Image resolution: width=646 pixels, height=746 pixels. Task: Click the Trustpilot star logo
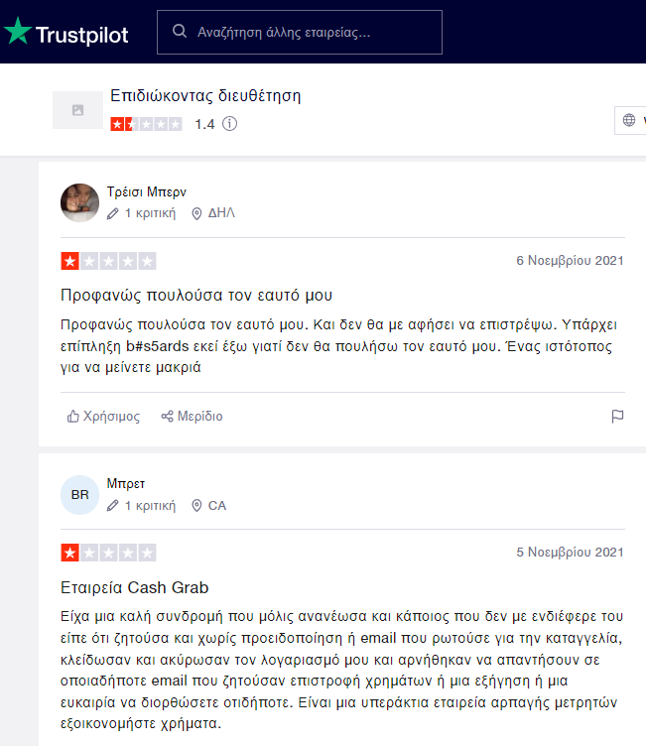[18, 31]
